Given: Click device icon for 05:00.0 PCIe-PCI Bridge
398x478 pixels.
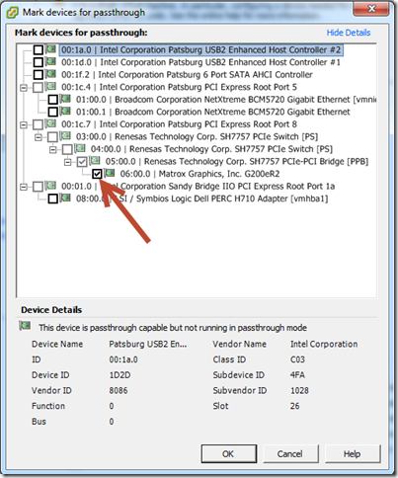Looking at the screenshot, I should 95,161.
